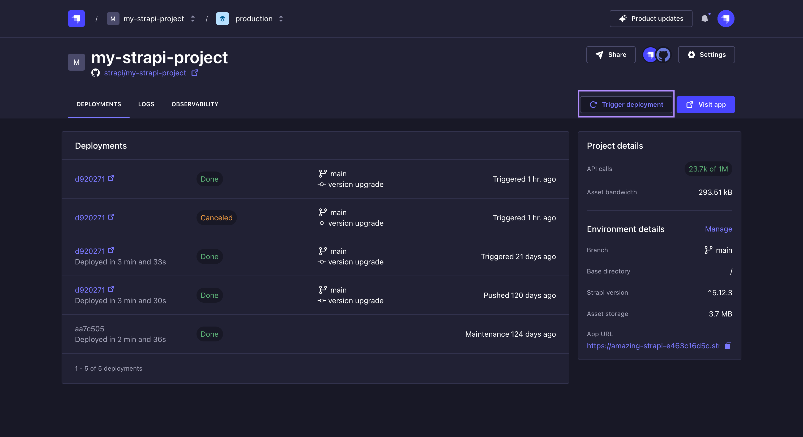The width and height of the screenshot is (803, 437).
Task: Click the Asset storage value 3.7 MB
Action: (720, 314)
